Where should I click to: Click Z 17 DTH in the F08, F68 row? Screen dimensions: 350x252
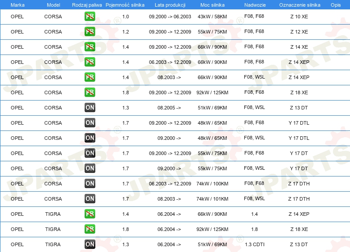[x=299, y=184]
